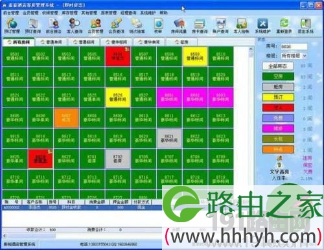This screenshot has height=250, width=324.
Task: Click the 全部房态 button
Action: pyautogui.click(x=277, y=66)
